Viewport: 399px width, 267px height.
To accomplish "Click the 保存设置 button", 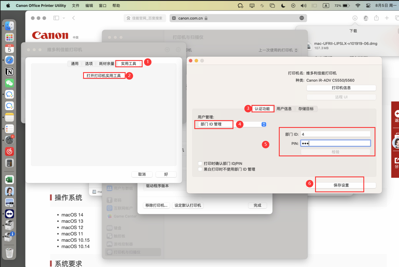I will (x=341, y=185).
